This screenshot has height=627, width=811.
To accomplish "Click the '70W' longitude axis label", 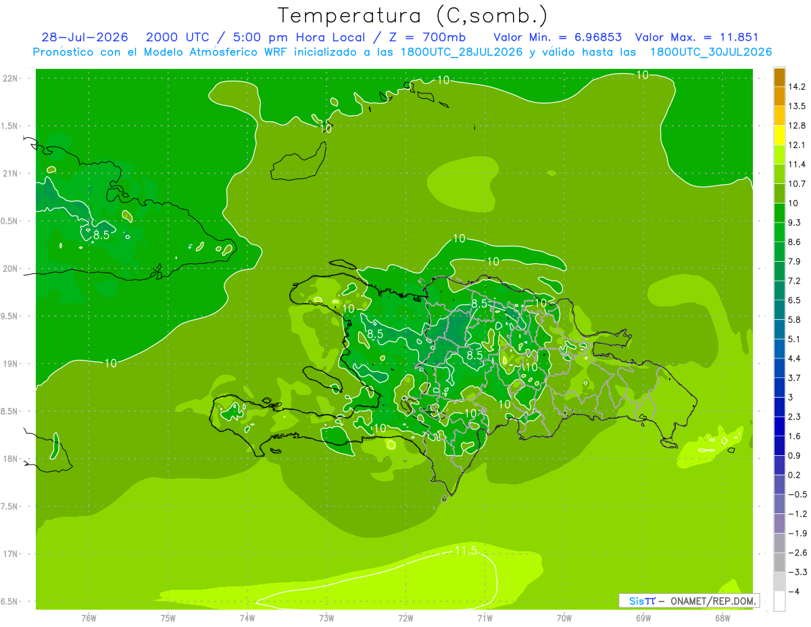I will (x=564, y=618).
